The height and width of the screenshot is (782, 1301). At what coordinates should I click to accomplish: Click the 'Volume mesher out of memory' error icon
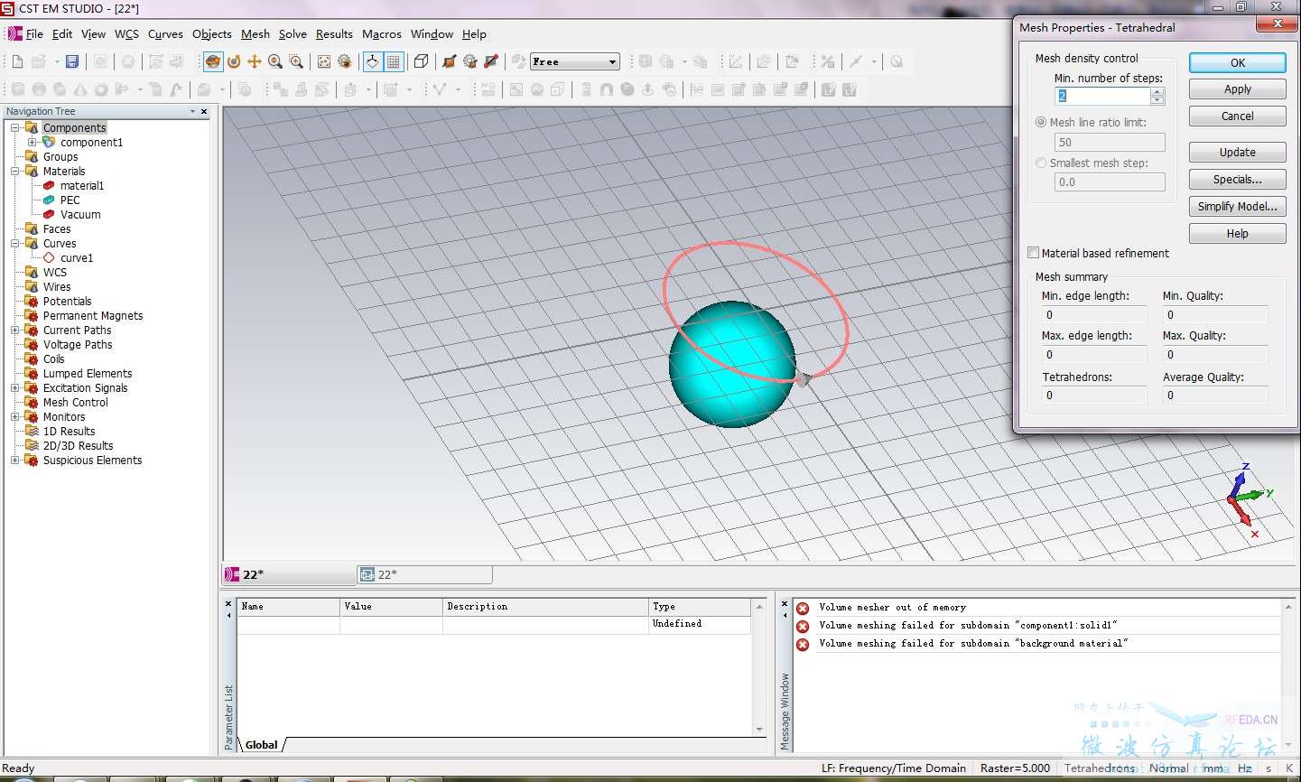coord(803,608)
